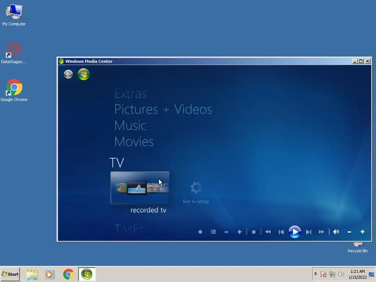Open the Extras menu category
Viewport: 376px width, 282px height.
[130, 94]
